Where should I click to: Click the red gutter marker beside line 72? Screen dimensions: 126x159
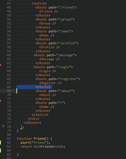[1, 101]
